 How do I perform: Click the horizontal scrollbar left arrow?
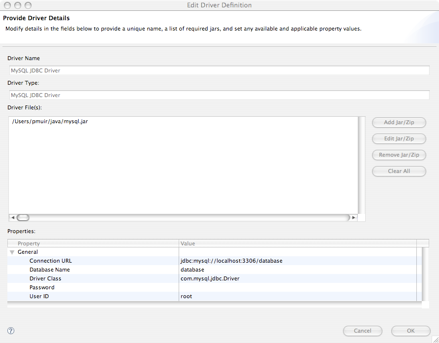tap(12, 217)
